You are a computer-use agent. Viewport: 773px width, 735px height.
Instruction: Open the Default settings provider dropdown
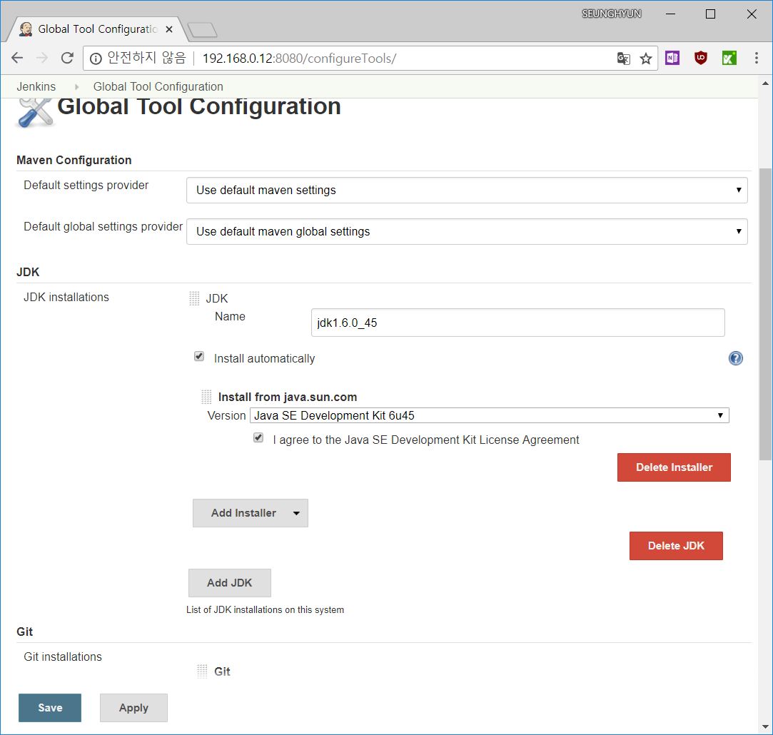pyautogui.click(x=467, y=191)
